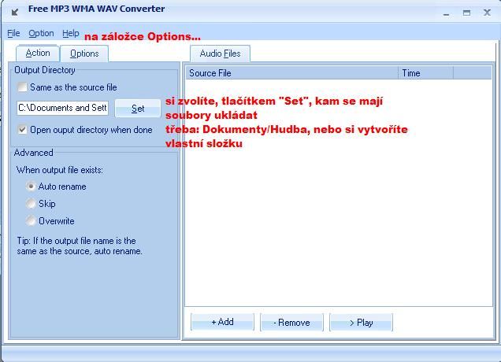This screenshot has height=362, width=501.
Task: Select the Audio Files tab
Action: coord(220,54)
